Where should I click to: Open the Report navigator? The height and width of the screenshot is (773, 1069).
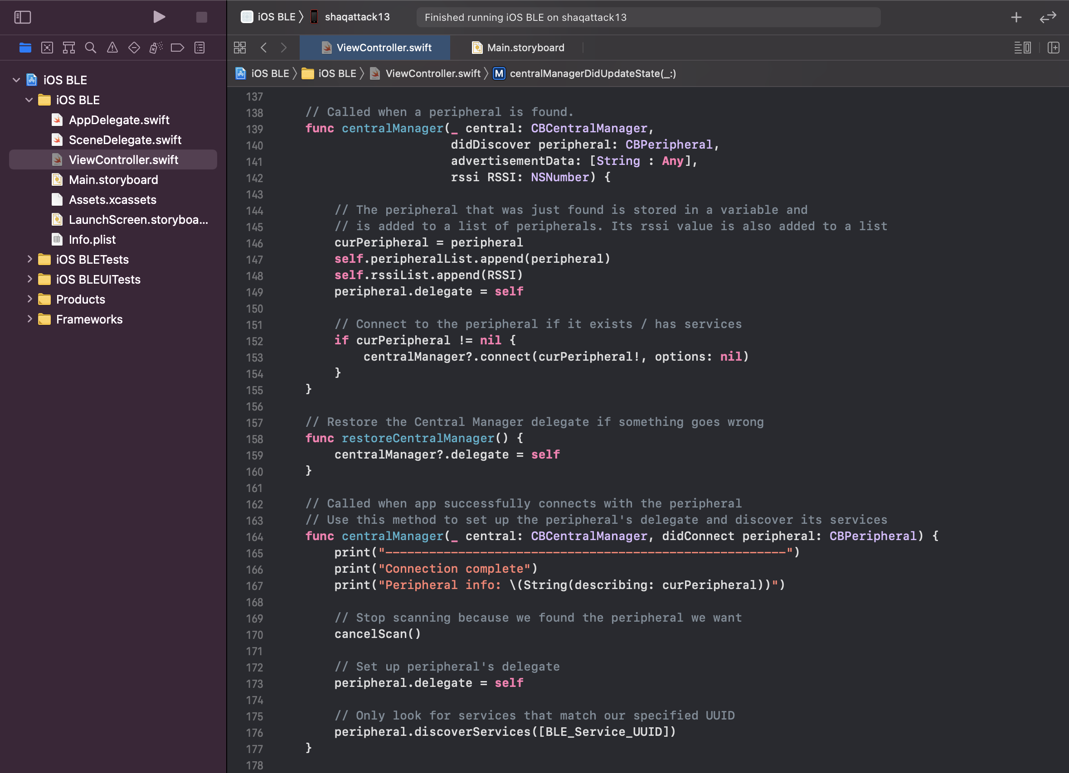point(199,48)
